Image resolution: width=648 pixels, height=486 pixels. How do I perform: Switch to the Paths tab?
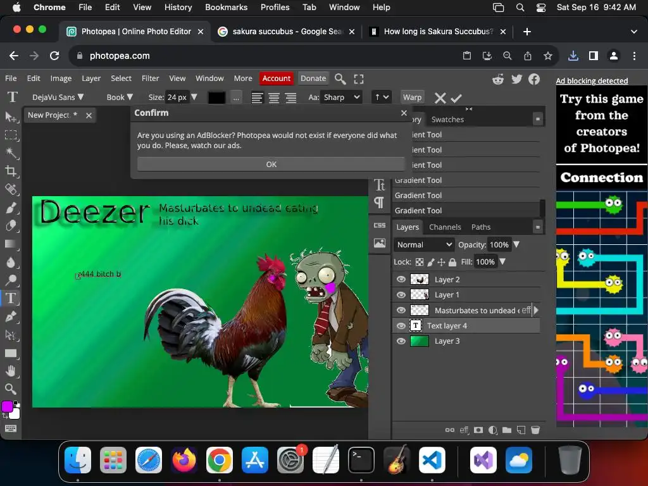point(481,227)
